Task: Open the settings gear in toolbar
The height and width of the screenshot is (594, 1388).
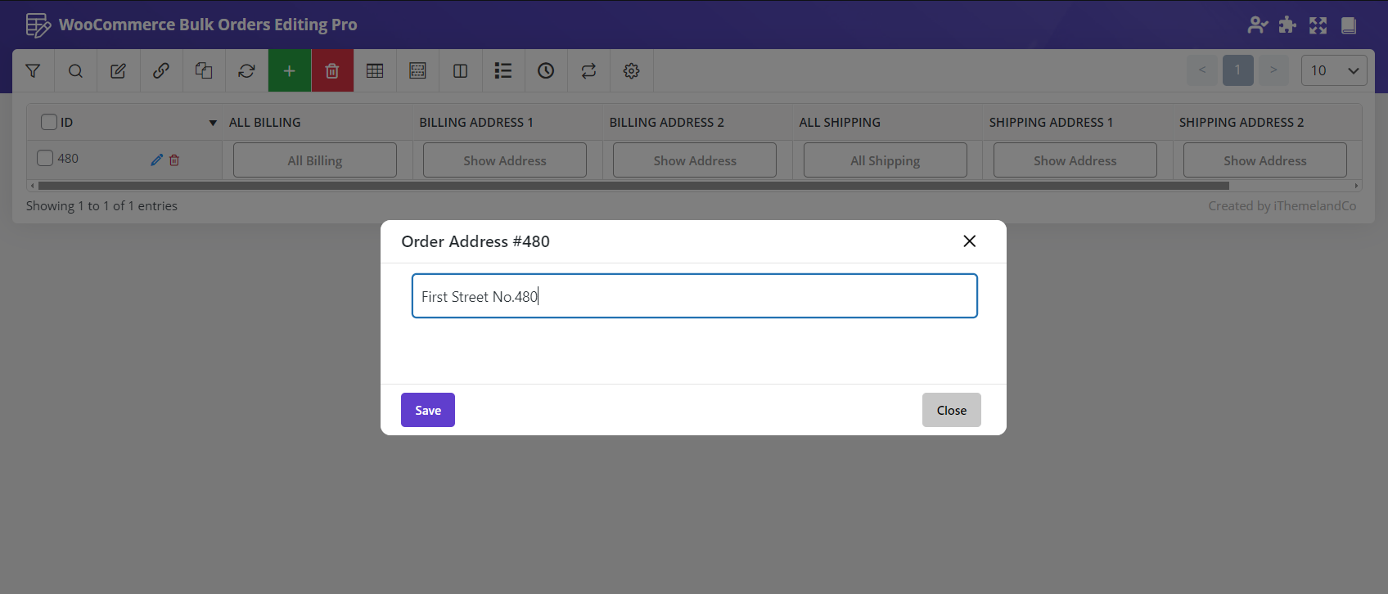Action: [x=631, y=71]
